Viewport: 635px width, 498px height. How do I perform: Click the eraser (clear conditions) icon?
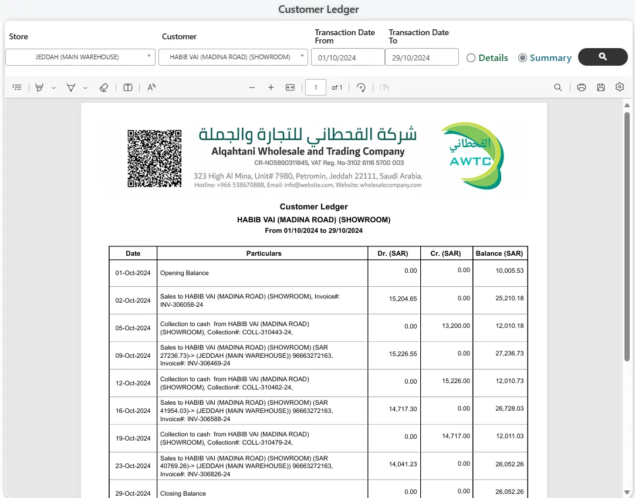(104, 87)
